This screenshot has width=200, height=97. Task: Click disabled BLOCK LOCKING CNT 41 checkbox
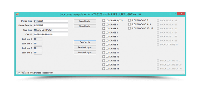(x=158, y=69)
